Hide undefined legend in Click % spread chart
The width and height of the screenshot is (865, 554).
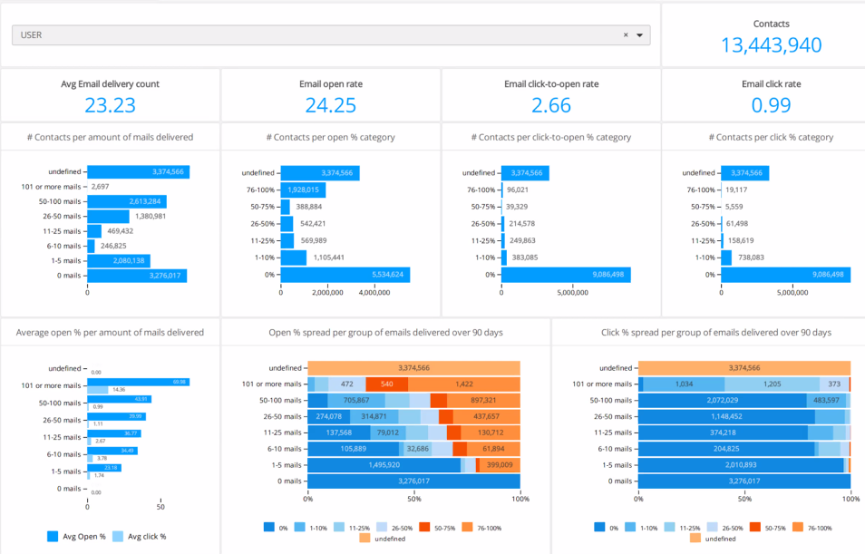(x=695, y=538)
